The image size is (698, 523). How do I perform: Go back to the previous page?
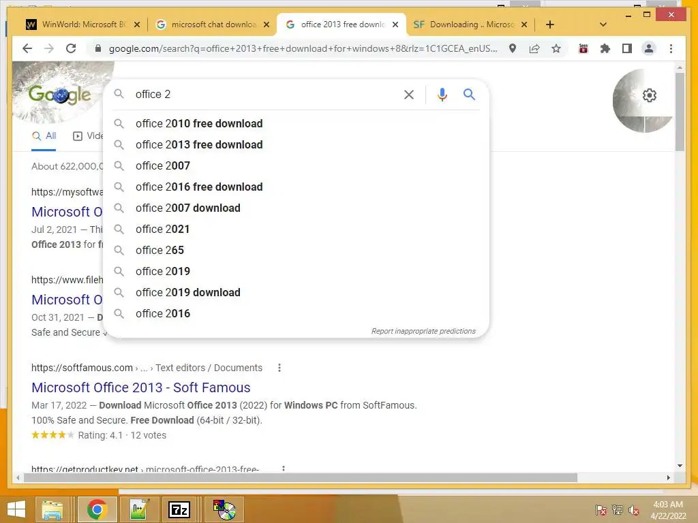[x=27, y=48]
